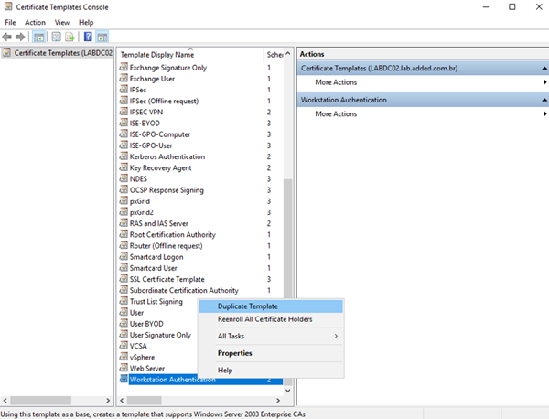Open the Action menu

click(36, 22)
